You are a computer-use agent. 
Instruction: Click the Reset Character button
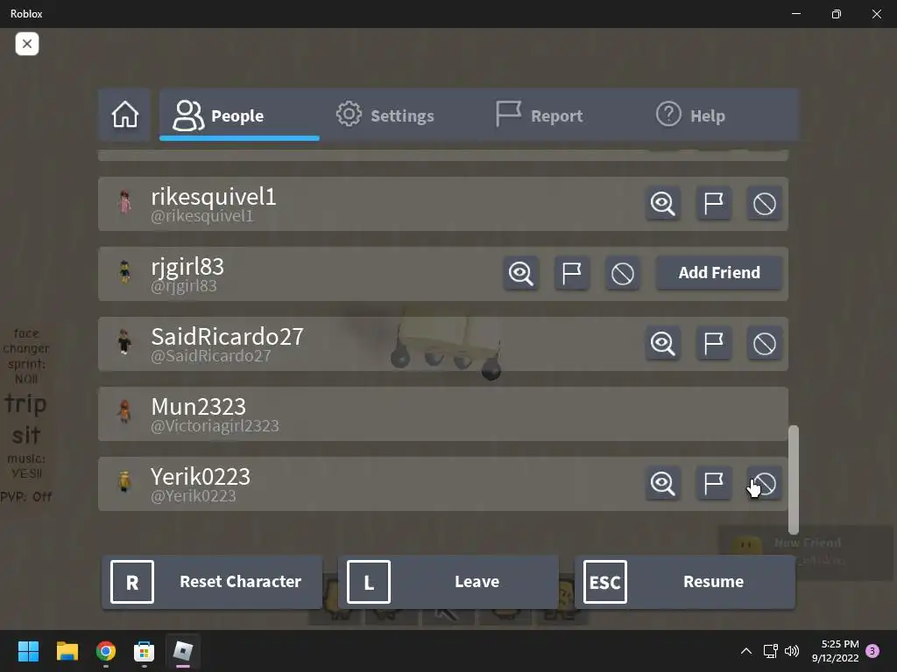click(212, 582)
